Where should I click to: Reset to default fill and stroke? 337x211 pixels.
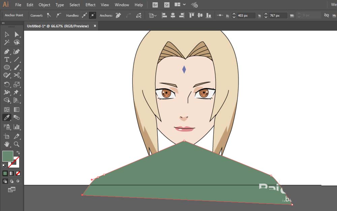click(x=4, y=165)
